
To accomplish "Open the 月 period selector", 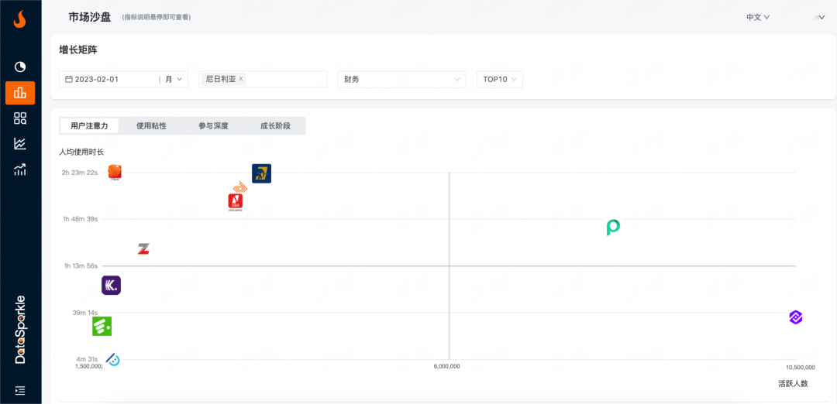I will tap(174, 79).
